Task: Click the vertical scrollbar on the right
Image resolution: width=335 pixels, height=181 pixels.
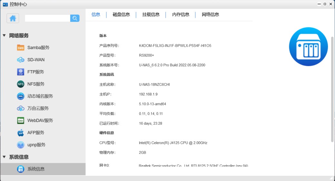Action: click(332, 89)
